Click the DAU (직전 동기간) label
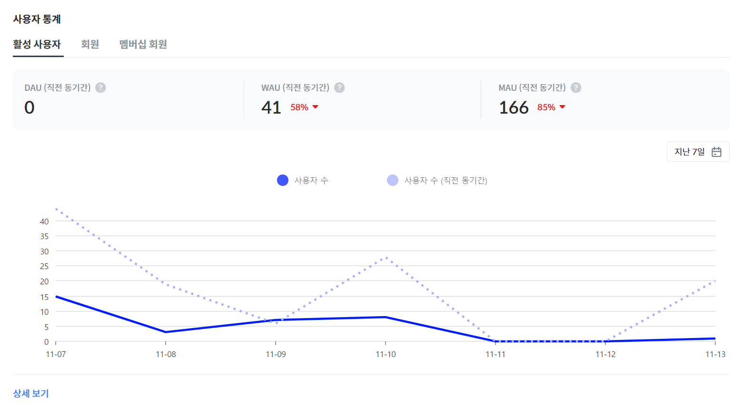The image size is (742, 416). 58,87
